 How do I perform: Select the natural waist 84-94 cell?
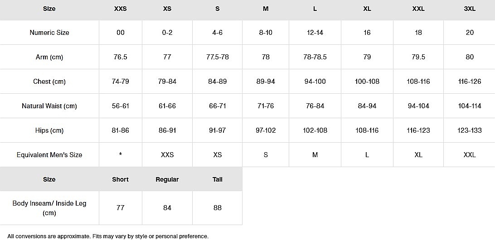pyautogui.click(x=367, y=106)
